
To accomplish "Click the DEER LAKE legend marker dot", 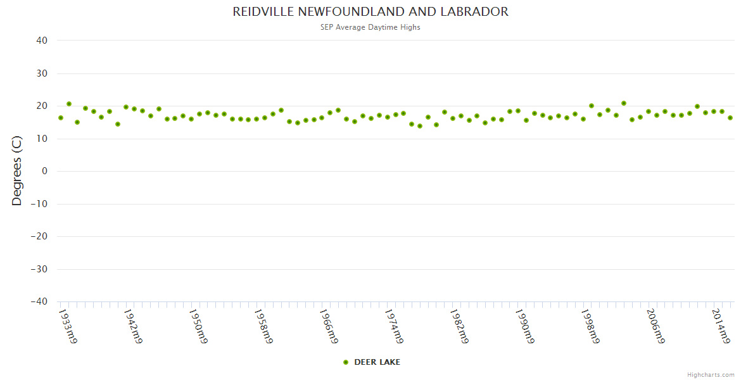I will [x=346, y=362].
